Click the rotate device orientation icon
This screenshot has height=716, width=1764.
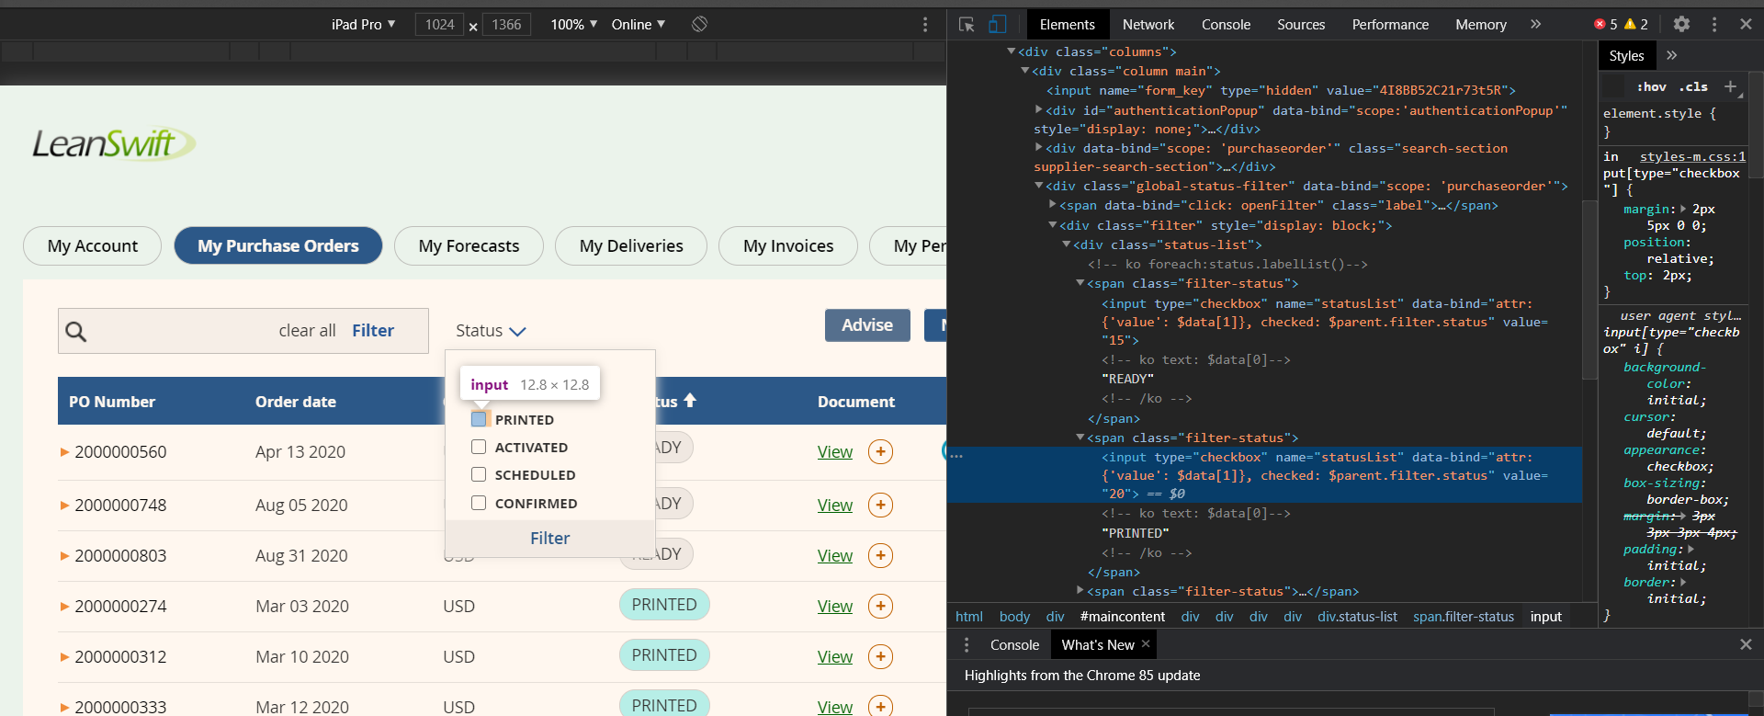click(x=699, y=25)
